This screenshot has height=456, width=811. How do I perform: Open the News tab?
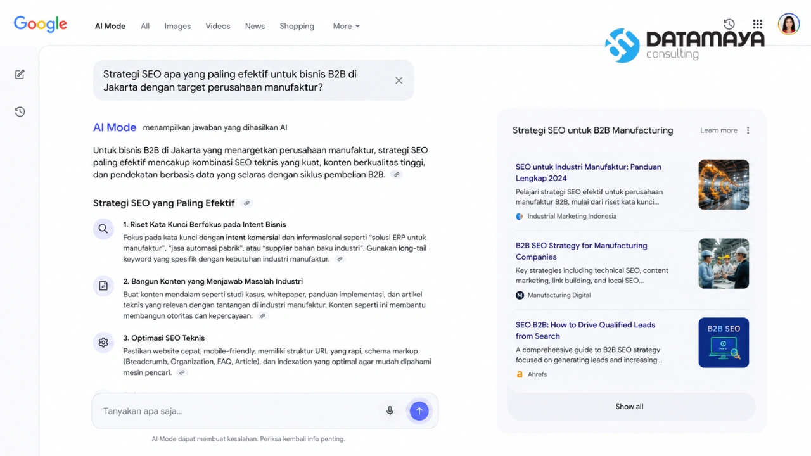[255, 27]
